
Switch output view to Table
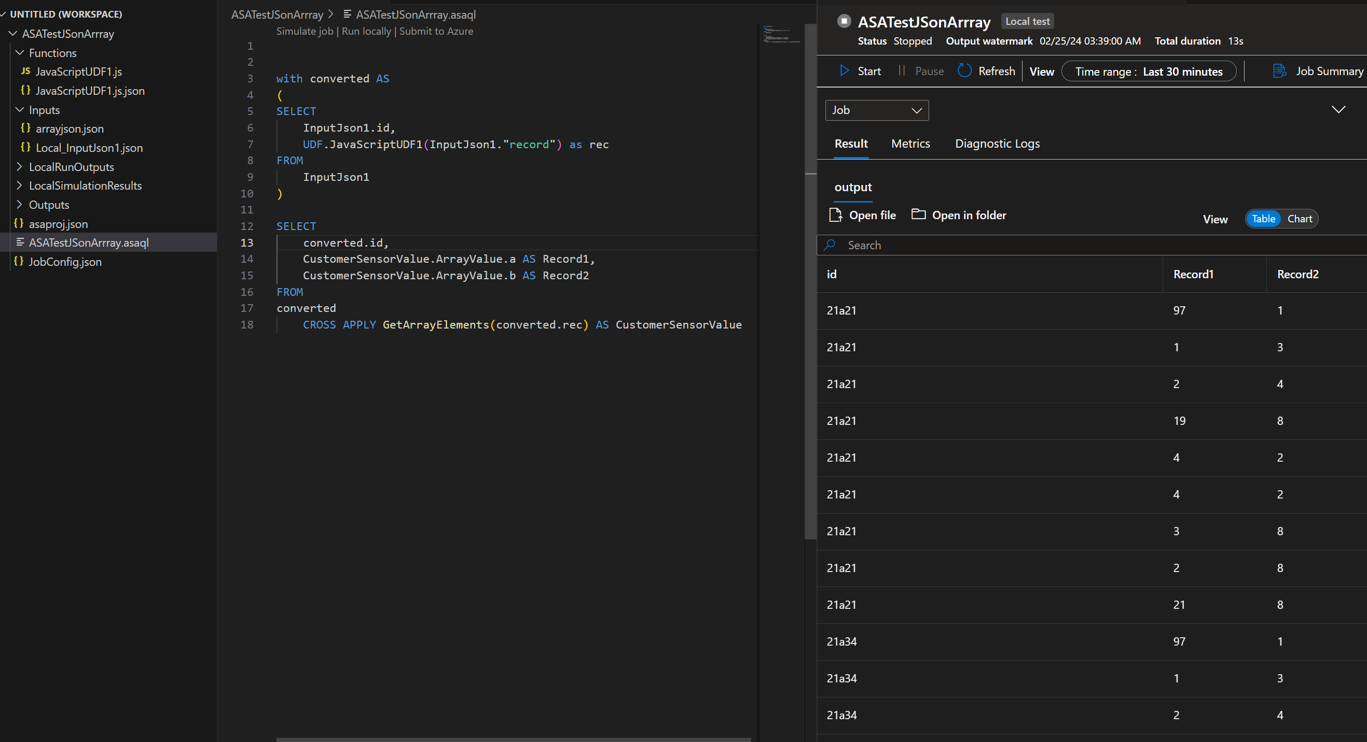point(1263,219)
